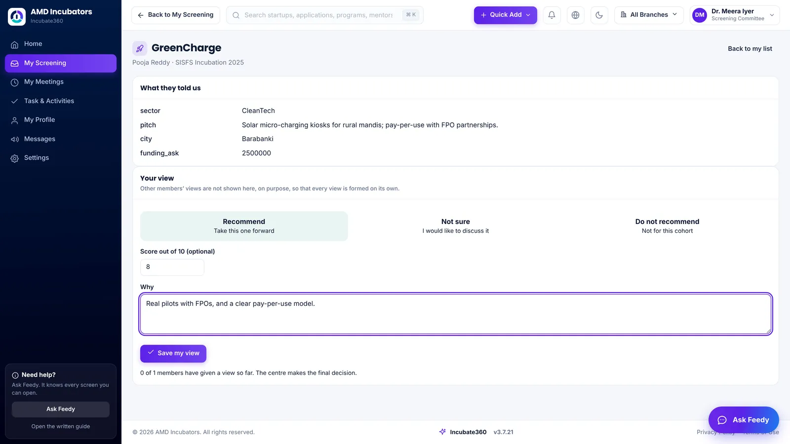Open My Screening in sidebar
This screenshot has width=790, height=444.
(61, 63)
